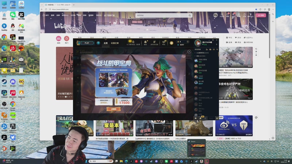Click the pink 投稿 upload button

[261, 15]
